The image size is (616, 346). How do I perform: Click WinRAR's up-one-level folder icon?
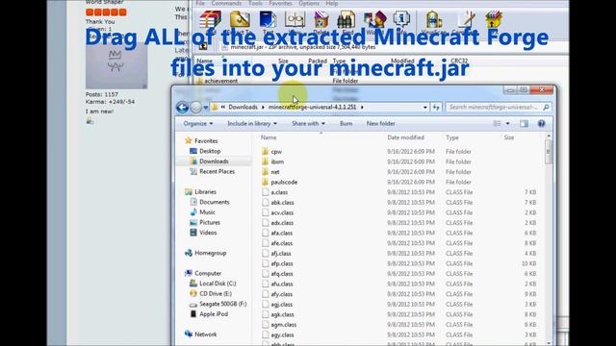click(x=203, y=47)
